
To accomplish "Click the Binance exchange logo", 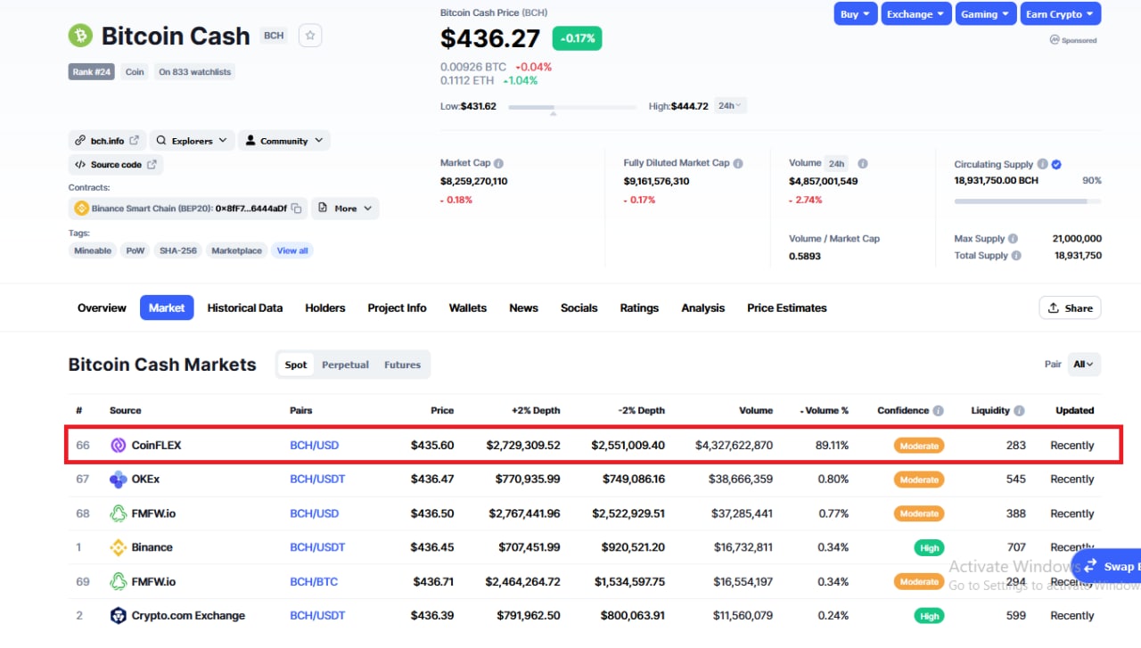I will (x=118, y=547).
